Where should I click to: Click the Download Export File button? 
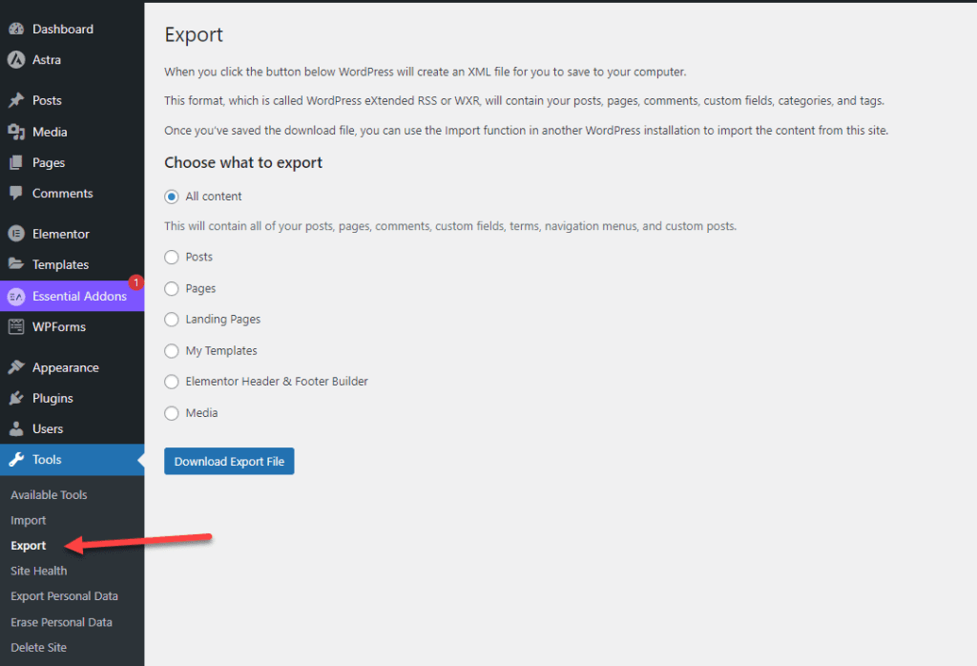click(229, 462)
